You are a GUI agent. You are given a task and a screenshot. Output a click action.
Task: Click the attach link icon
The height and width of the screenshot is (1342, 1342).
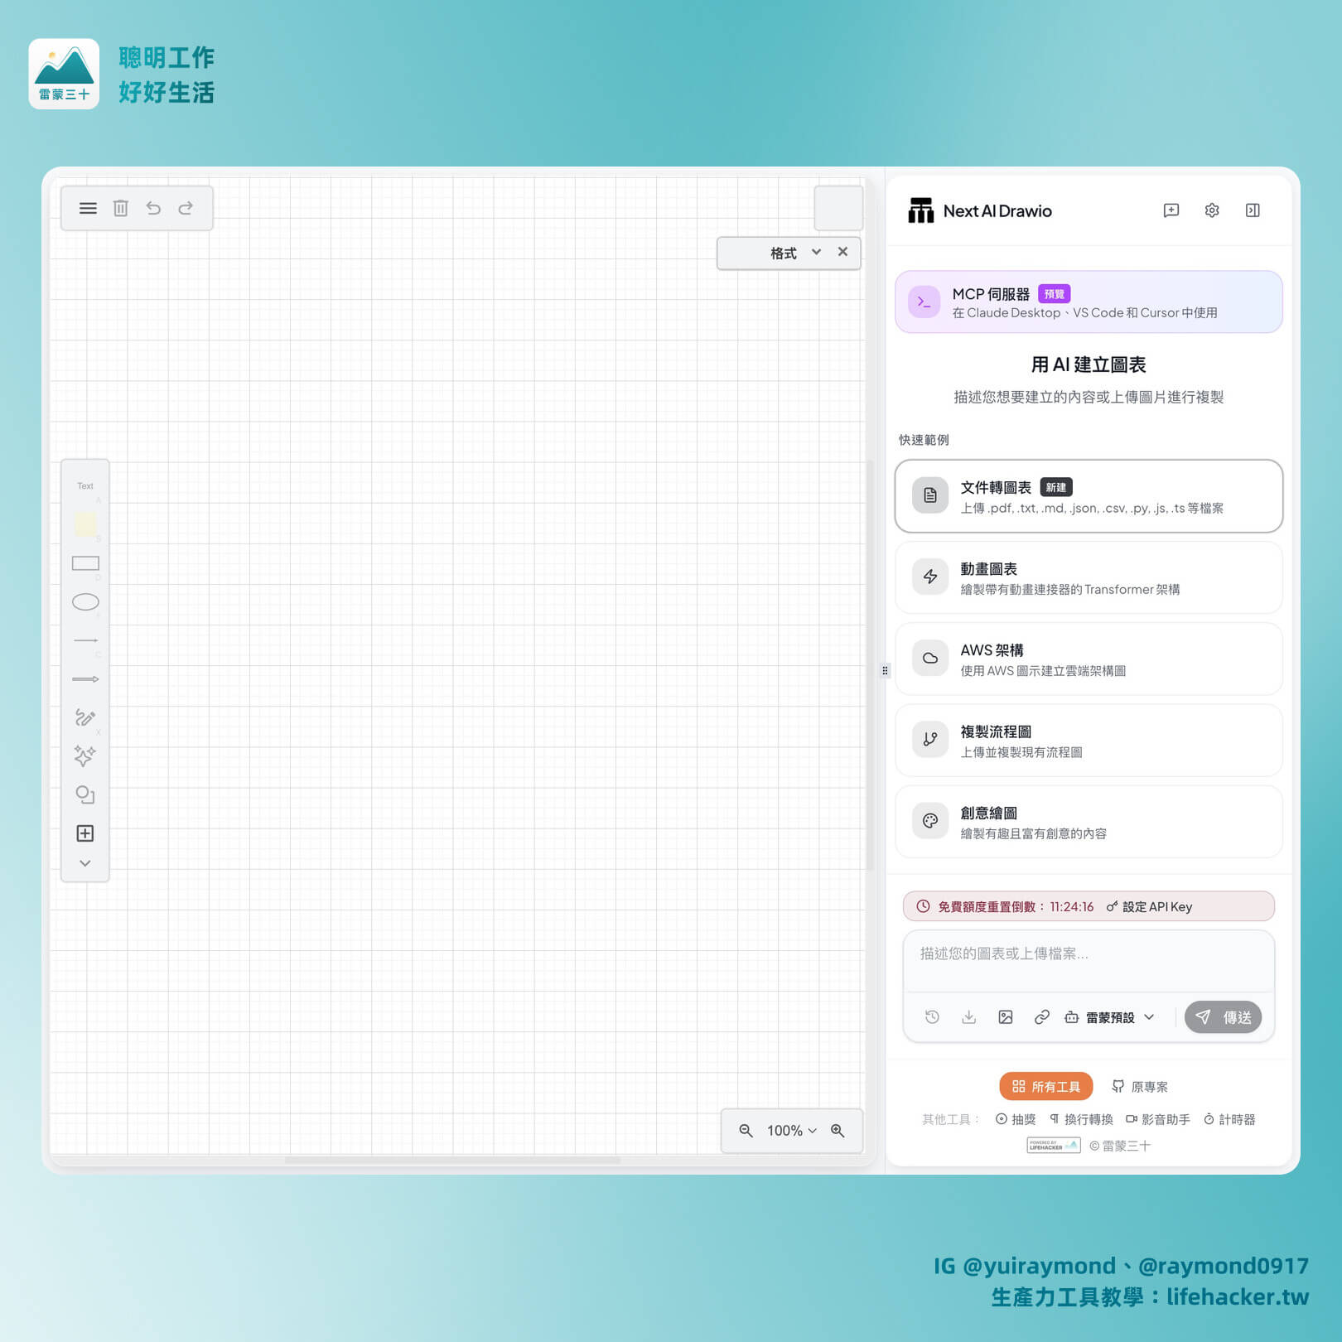click(x=1041, y=1016)
